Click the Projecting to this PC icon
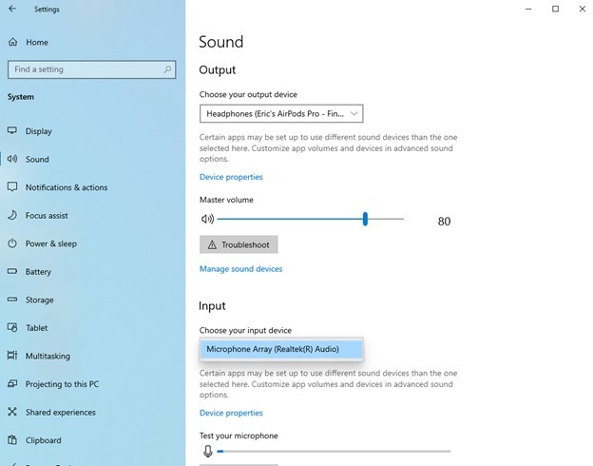 pos(12,384)
